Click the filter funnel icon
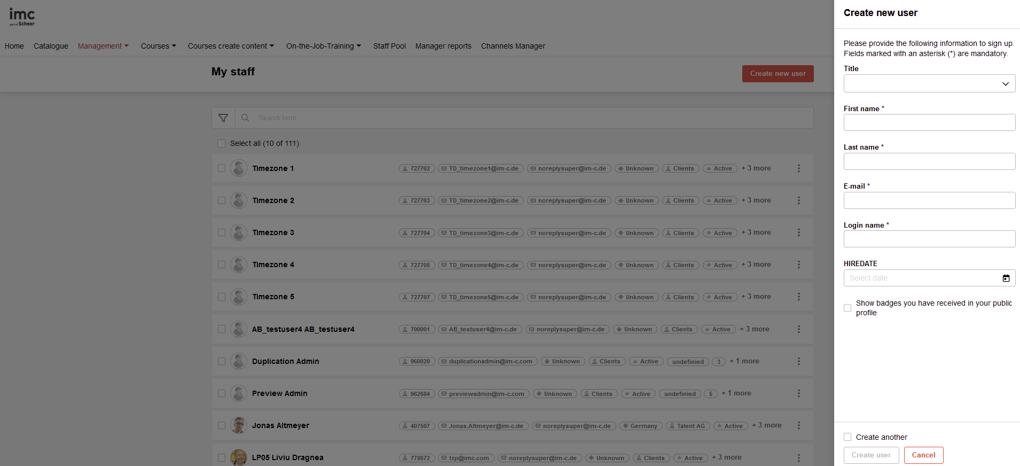Screen dimensions: 1020x466 tap(223, 118)
